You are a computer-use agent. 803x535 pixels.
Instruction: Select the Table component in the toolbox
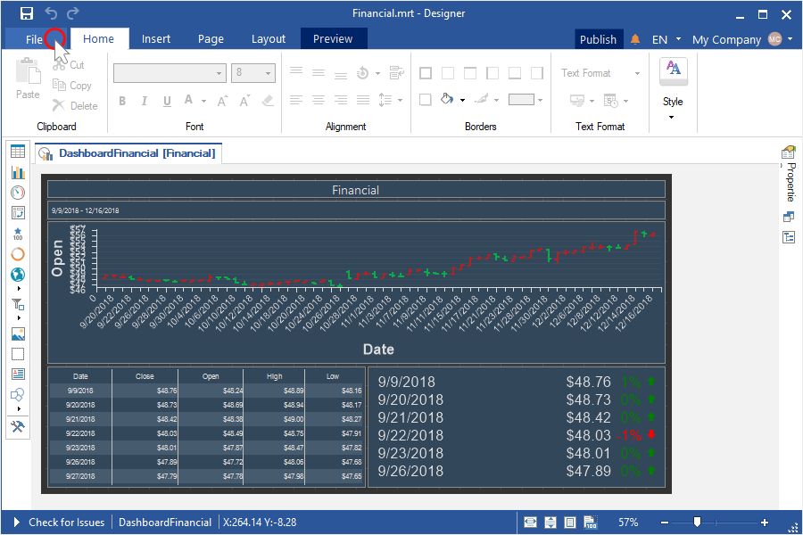pos(18,152)
